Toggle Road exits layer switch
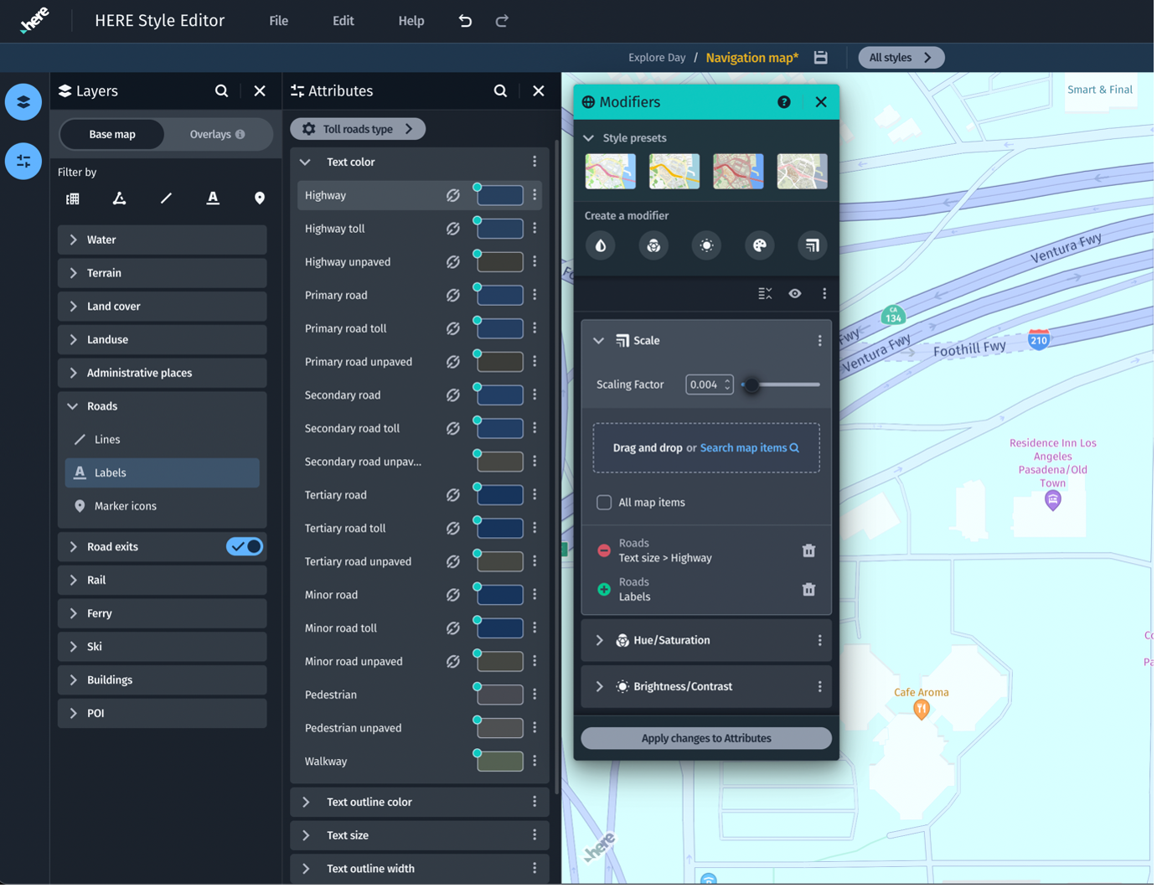 coord(245,546)
